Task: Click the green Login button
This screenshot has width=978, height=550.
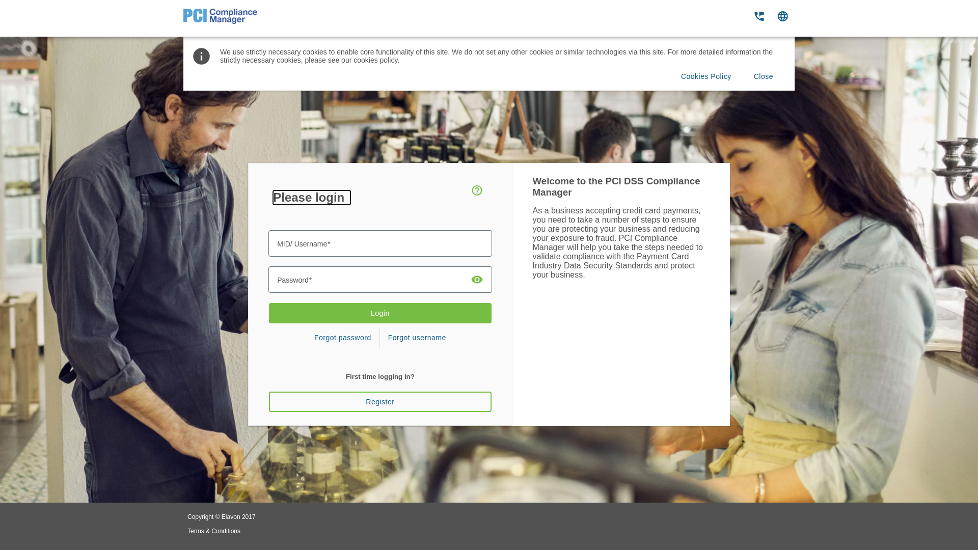Action: point(380,313)
